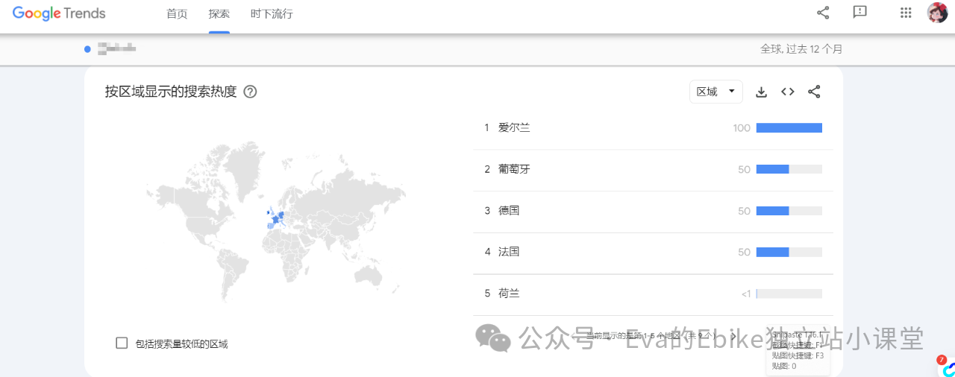Download the region data as CSV

pos(761,92)
